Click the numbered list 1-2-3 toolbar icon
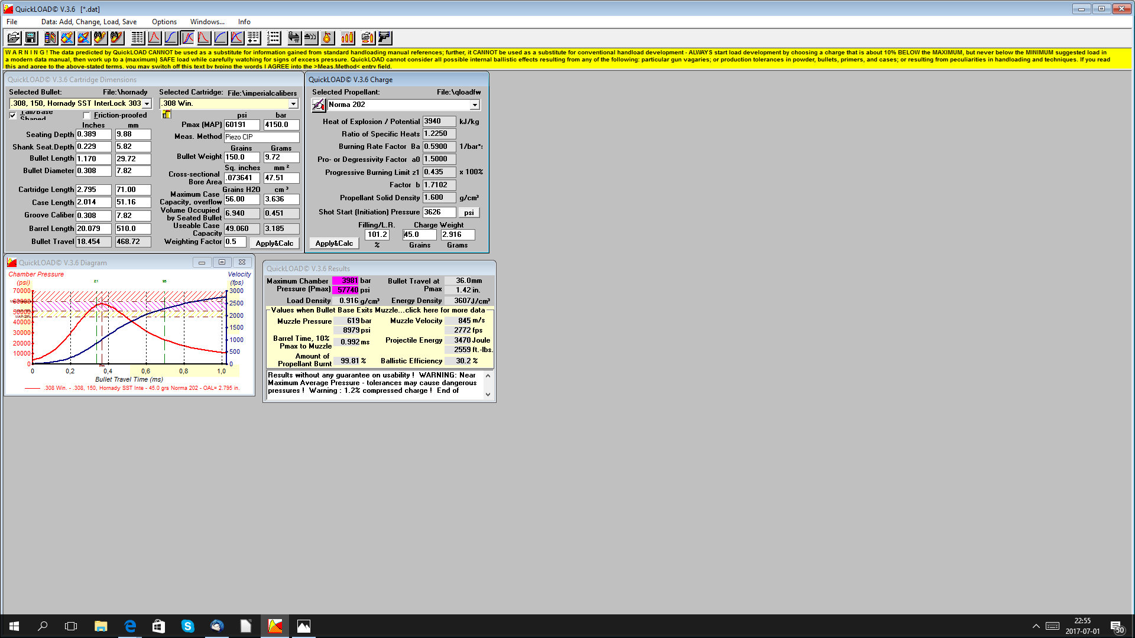 click(273, 38)
